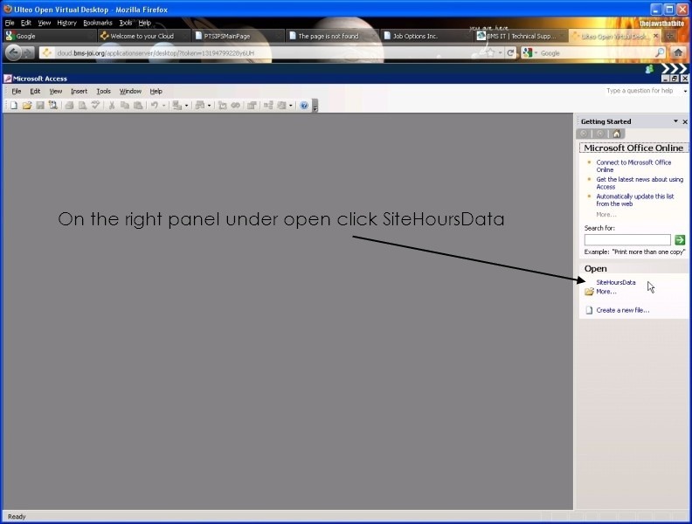This screenshot has height=524, width=692.
Task: Open the Toolbar Options dropdown at toolbar end
Action: [315, 107]
